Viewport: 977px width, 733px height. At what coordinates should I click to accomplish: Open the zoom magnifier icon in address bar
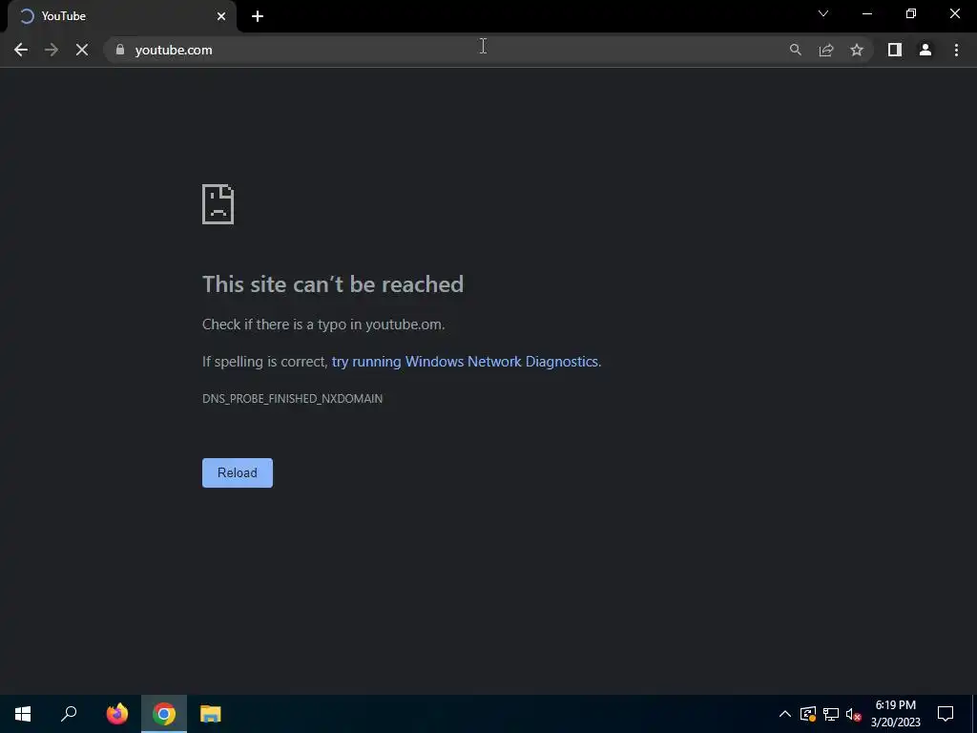795,50
